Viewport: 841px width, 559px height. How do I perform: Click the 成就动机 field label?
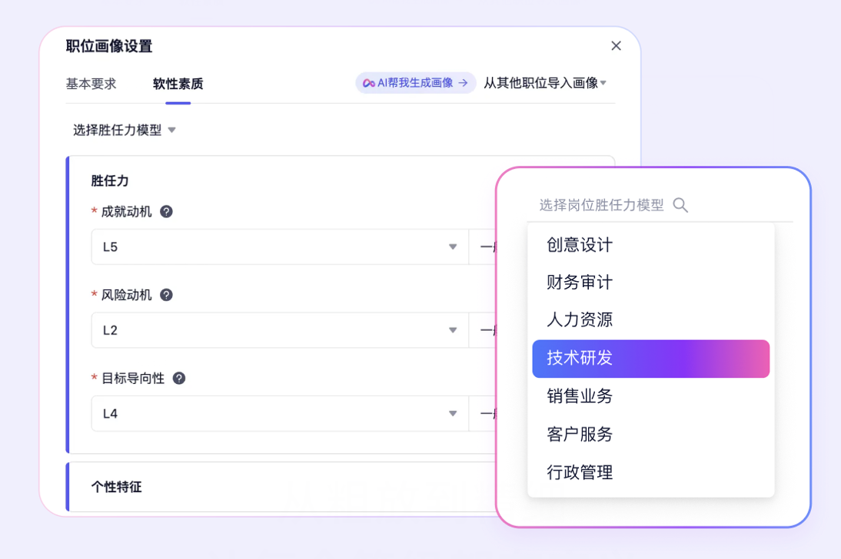127,212
